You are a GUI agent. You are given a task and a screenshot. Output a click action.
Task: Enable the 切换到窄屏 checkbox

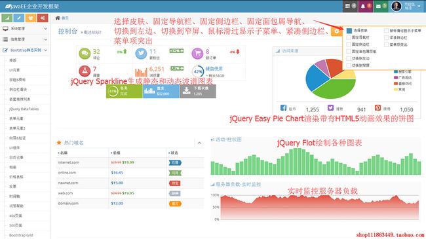[349, 65]
